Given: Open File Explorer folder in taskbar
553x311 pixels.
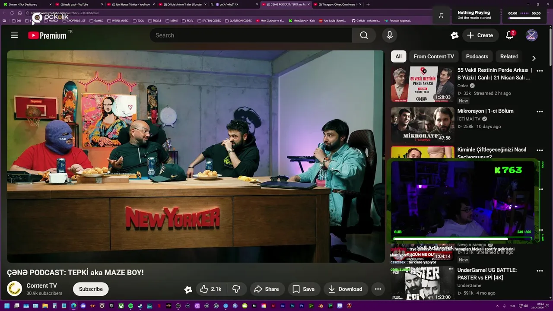Looking at the screenshot, I should pos(45,306).
